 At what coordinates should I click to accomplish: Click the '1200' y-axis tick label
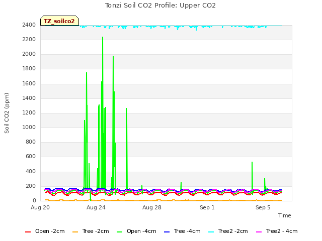29,112
